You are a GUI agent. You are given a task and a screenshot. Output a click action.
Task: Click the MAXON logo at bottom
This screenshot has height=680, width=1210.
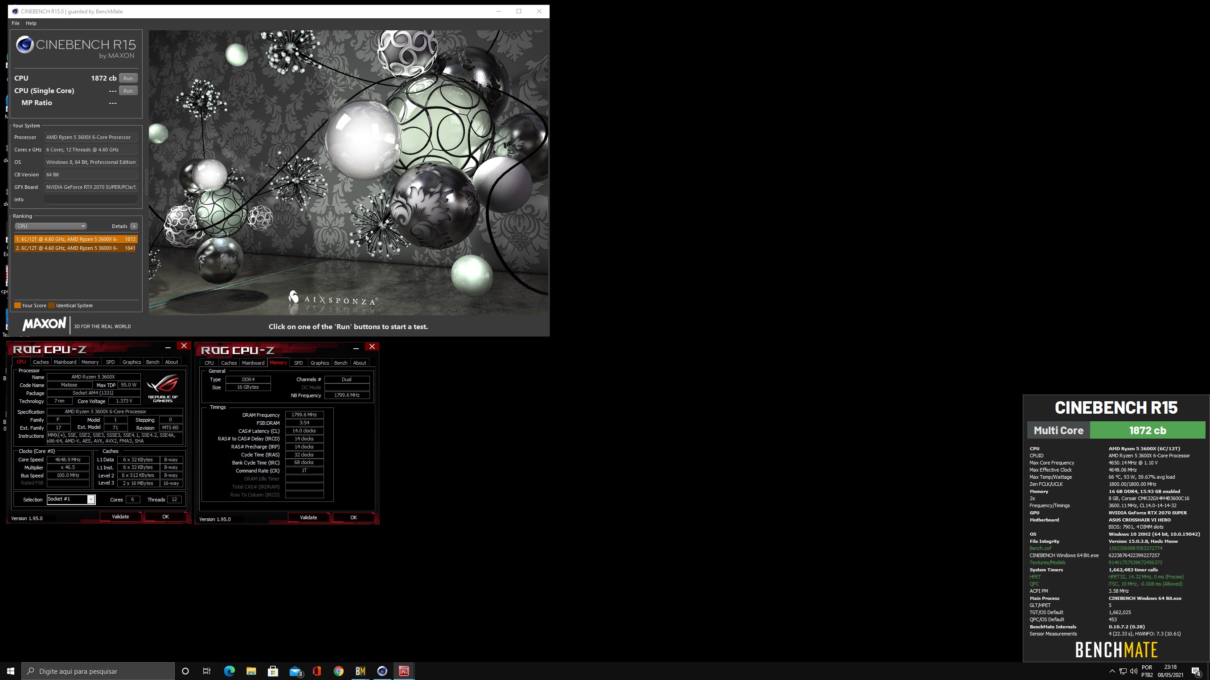(x=44, y=324)
